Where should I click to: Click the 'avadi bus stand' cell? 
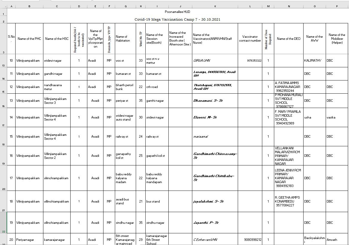click(x=126, y=201)
